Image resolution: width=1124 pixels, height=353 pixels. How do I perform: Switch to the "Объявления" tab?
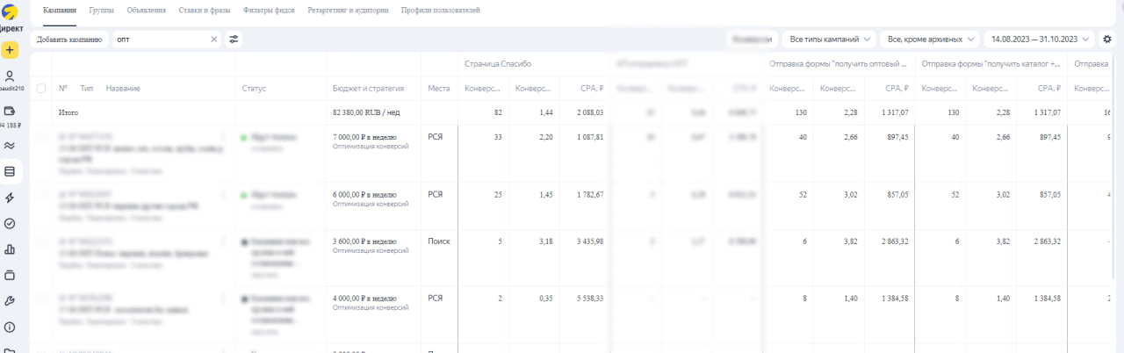point(147,11)
